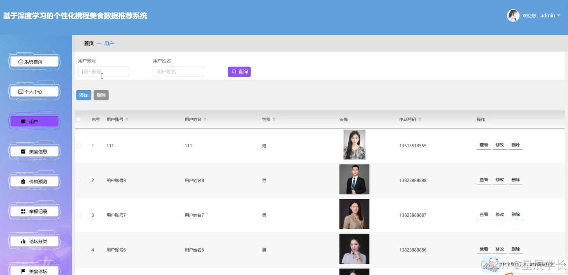Select the 用户 sidebar item
The width and height of the screenshot is (568, 275).
[34, 121]
